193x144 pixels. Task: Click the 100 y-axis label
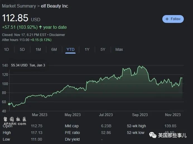(5, 84)
